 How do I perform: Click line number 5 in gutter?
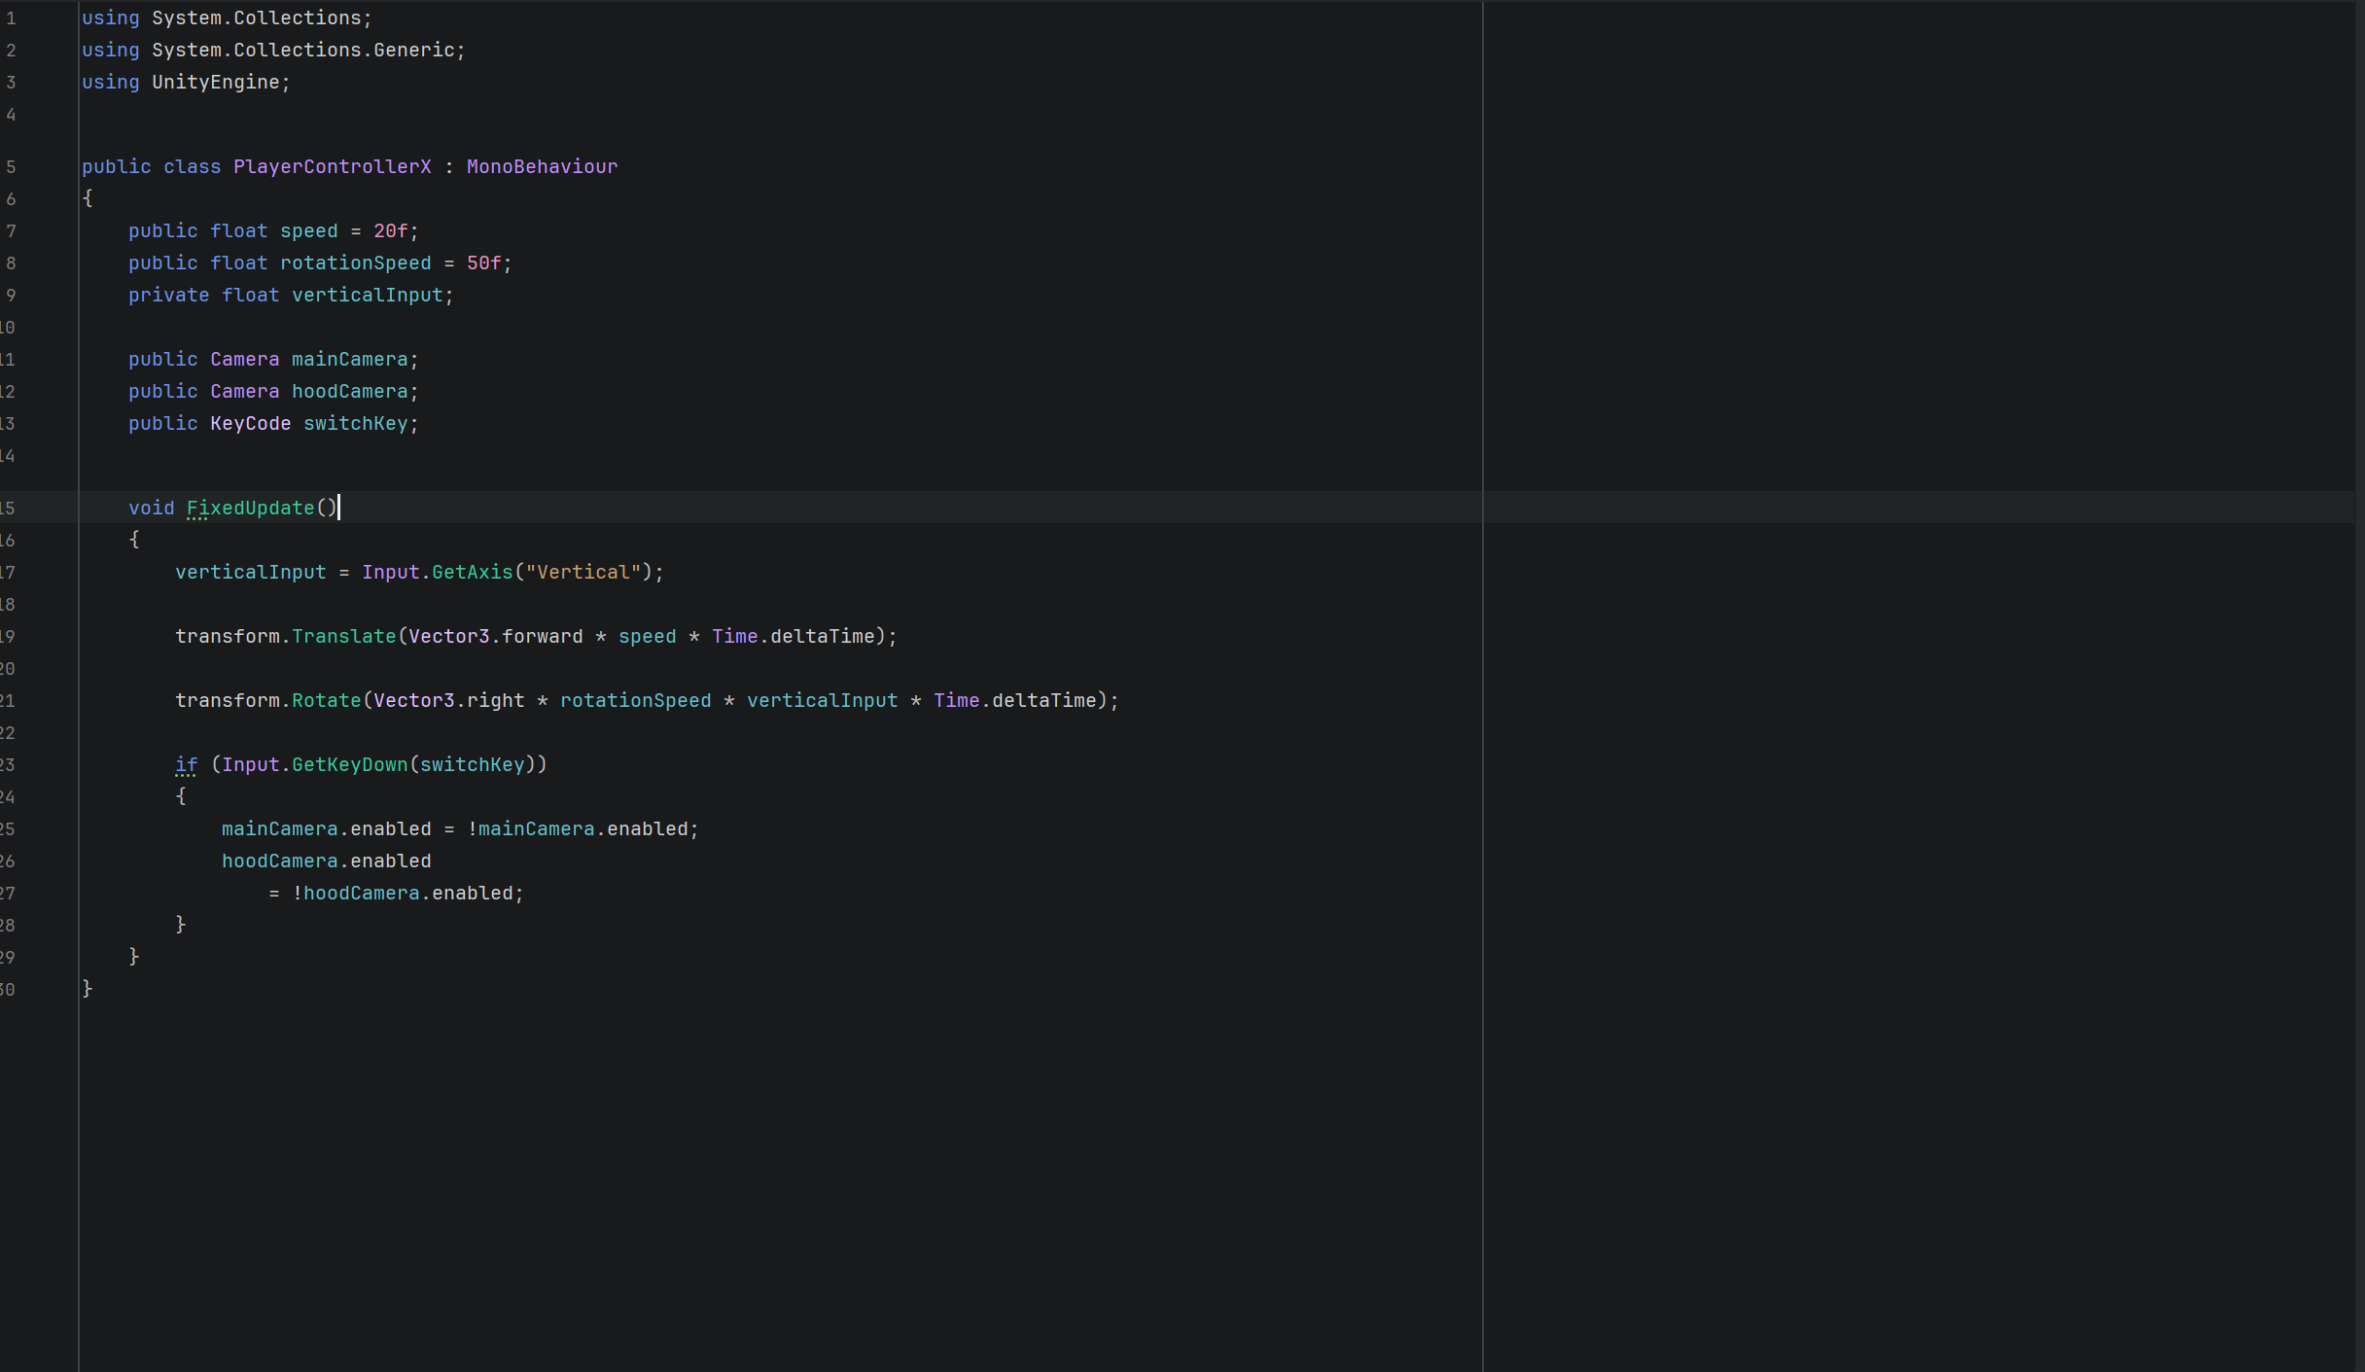[11, 166]
